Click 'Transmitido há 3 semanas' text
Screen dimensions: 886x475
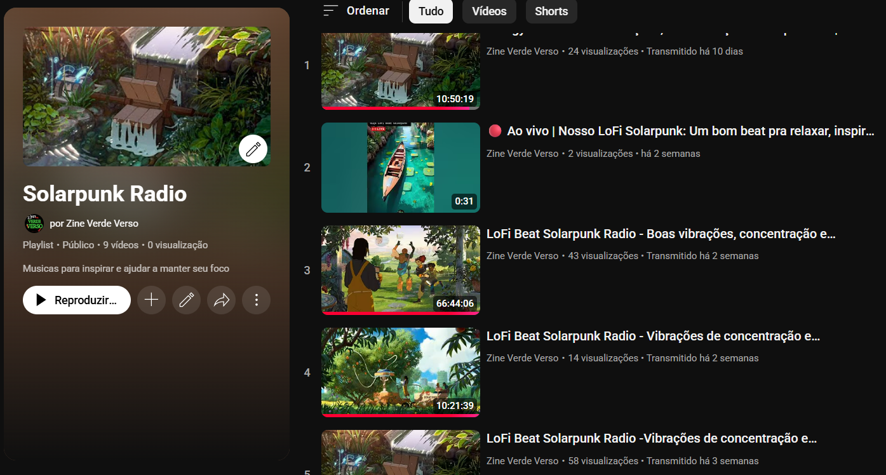(x=702, y=461)
